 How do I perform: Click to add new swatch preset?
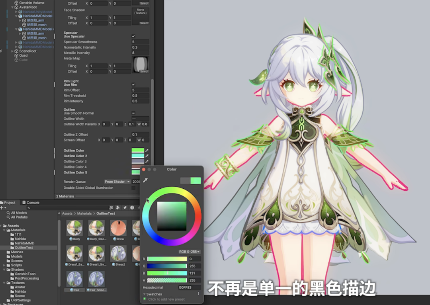point(166,299)
